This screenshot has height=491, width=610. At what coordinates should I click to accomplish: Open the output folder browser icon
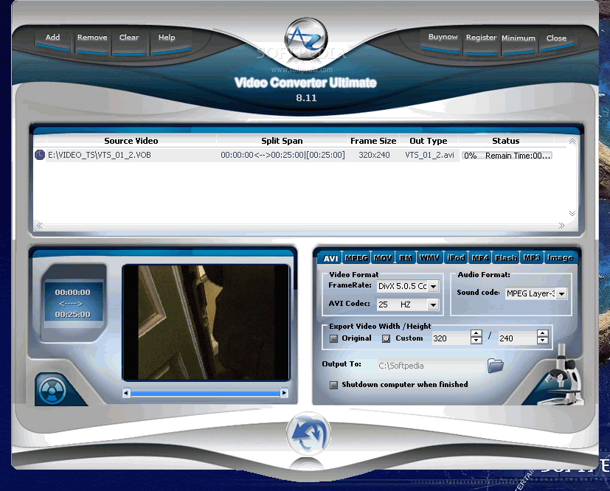495,366
